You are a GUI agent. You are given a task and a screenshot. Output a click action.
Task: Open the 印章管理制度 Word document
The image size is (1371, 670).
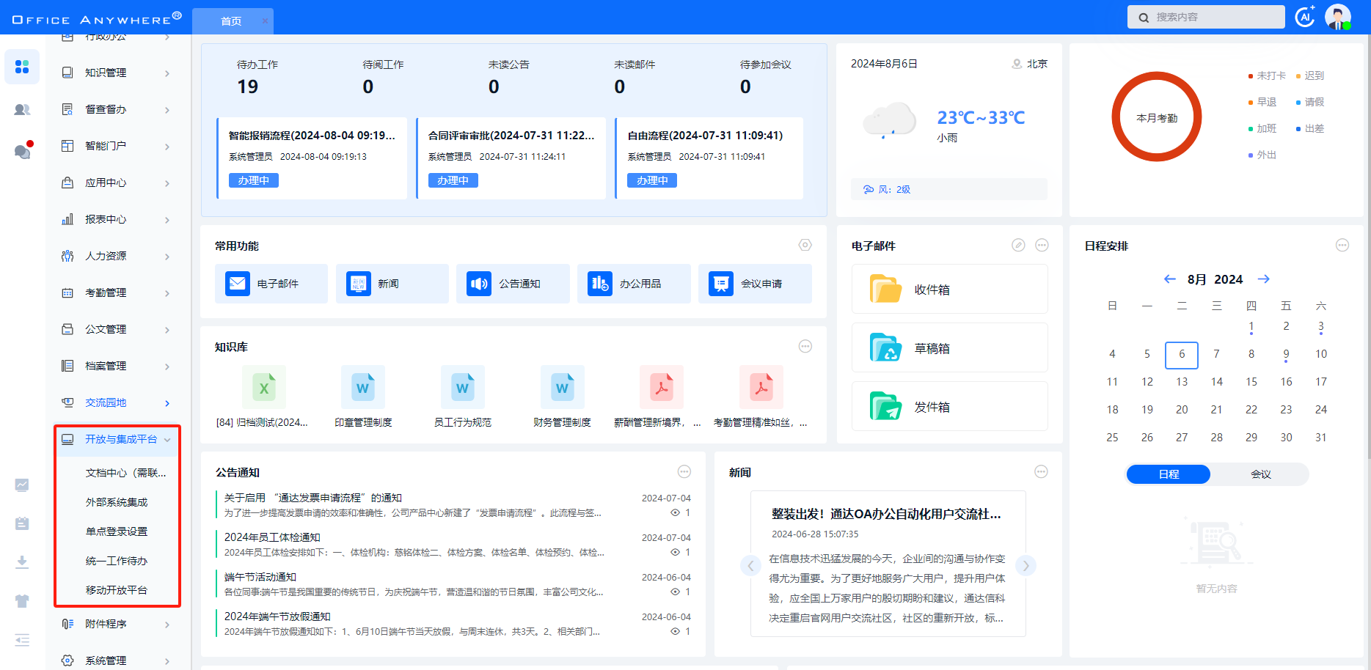click(363, 387)
